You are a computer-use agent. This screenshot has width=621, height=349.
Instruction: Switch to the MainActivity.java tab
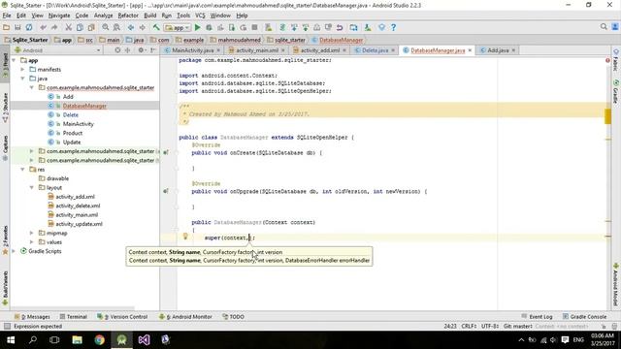tap(192, 50)
